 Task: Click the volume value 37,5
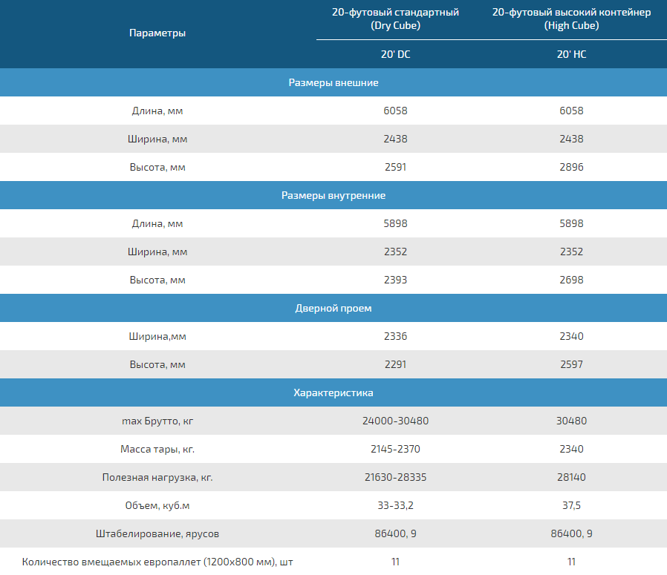coord(571,506)
